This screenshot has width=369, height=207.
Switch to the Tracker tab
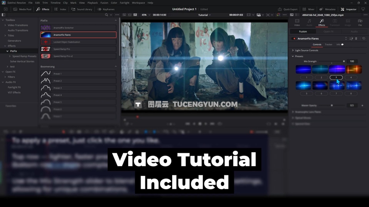pyautogui.click(x=328, y=44)
